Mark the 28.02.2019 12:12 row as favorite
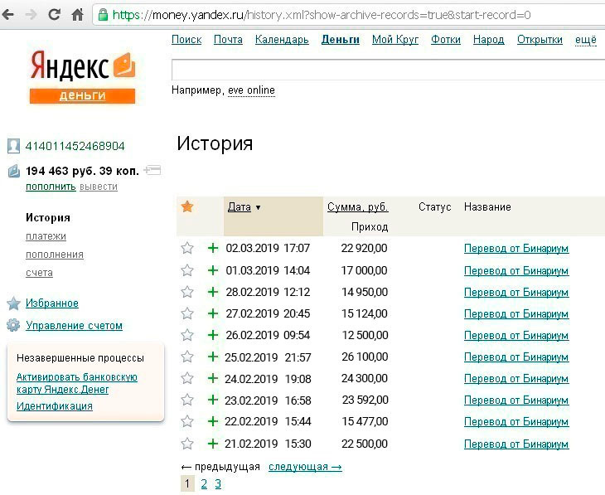Screen dimensions: 605x495 (x=187, y=292)
